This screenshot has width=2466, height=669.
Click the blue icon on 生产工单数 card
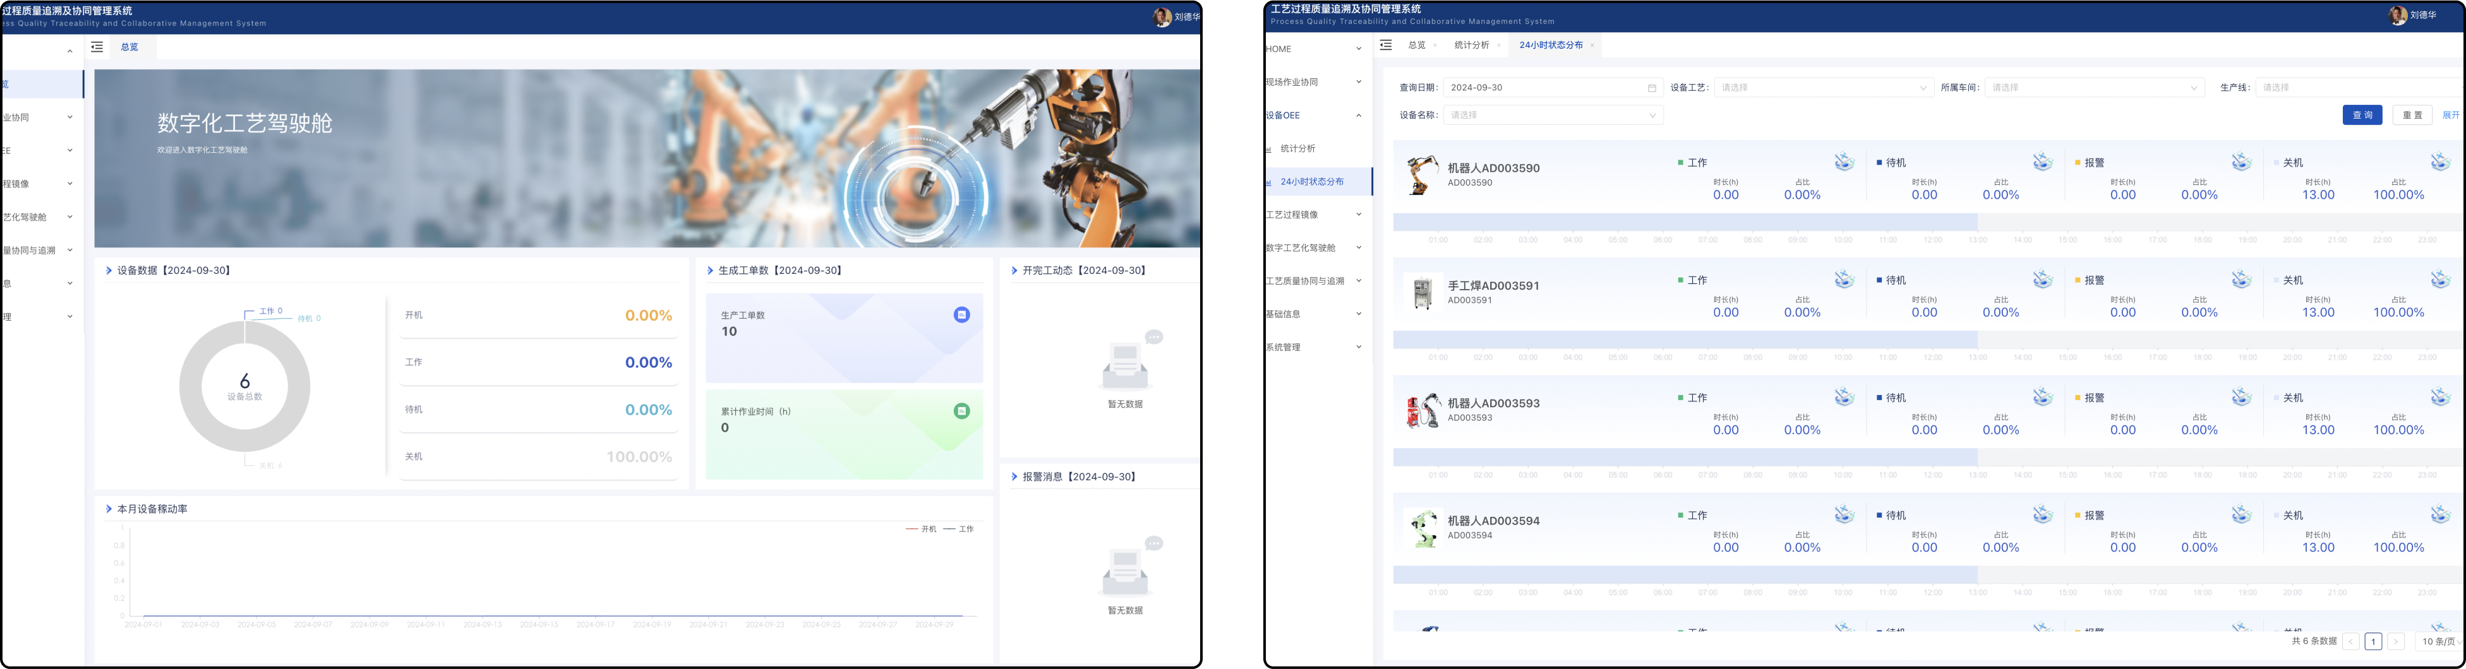point(961,315)
